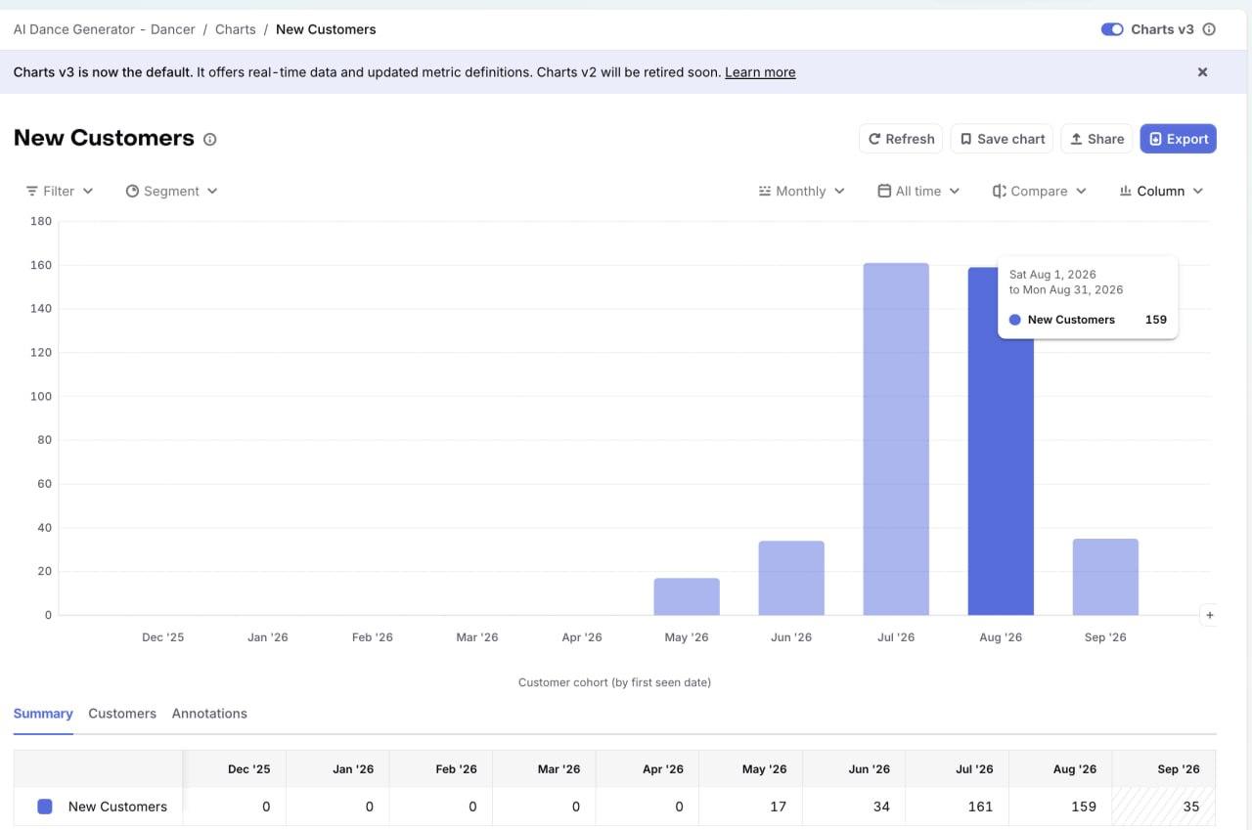Click the Jul '26 value 161

(980, 807)
